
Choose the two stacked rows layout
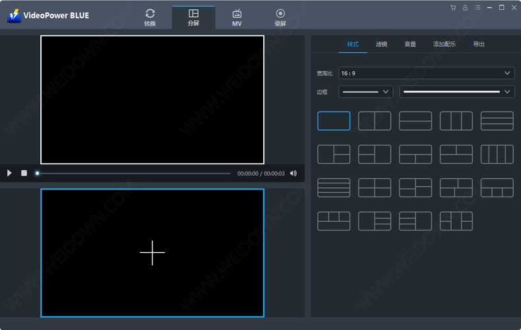pos(415,121)
